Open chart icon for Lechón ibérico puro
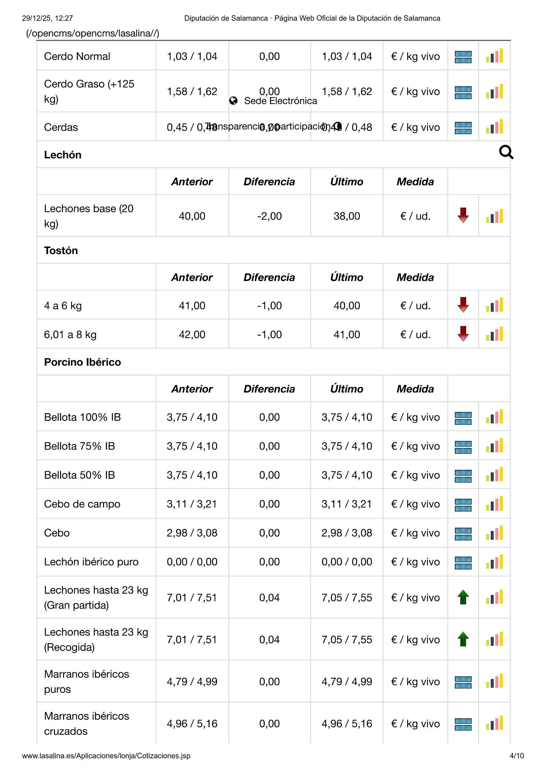 tap(494, 562)
